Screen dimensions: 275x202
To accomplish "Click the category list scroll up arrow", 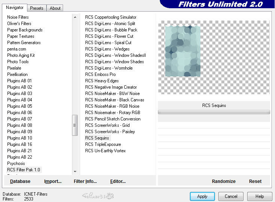I will (x=75, y=17).
